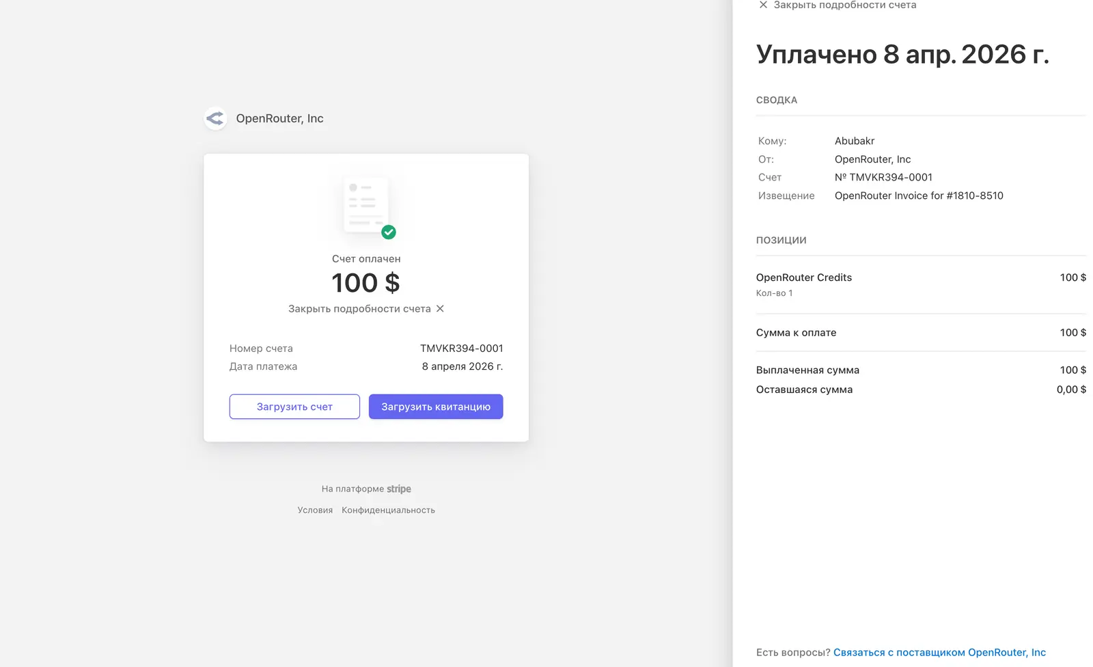Screen dimensions: 1093x667
Task: Click the "СВОДКА" section header
Action: click(x=777, y=100)
